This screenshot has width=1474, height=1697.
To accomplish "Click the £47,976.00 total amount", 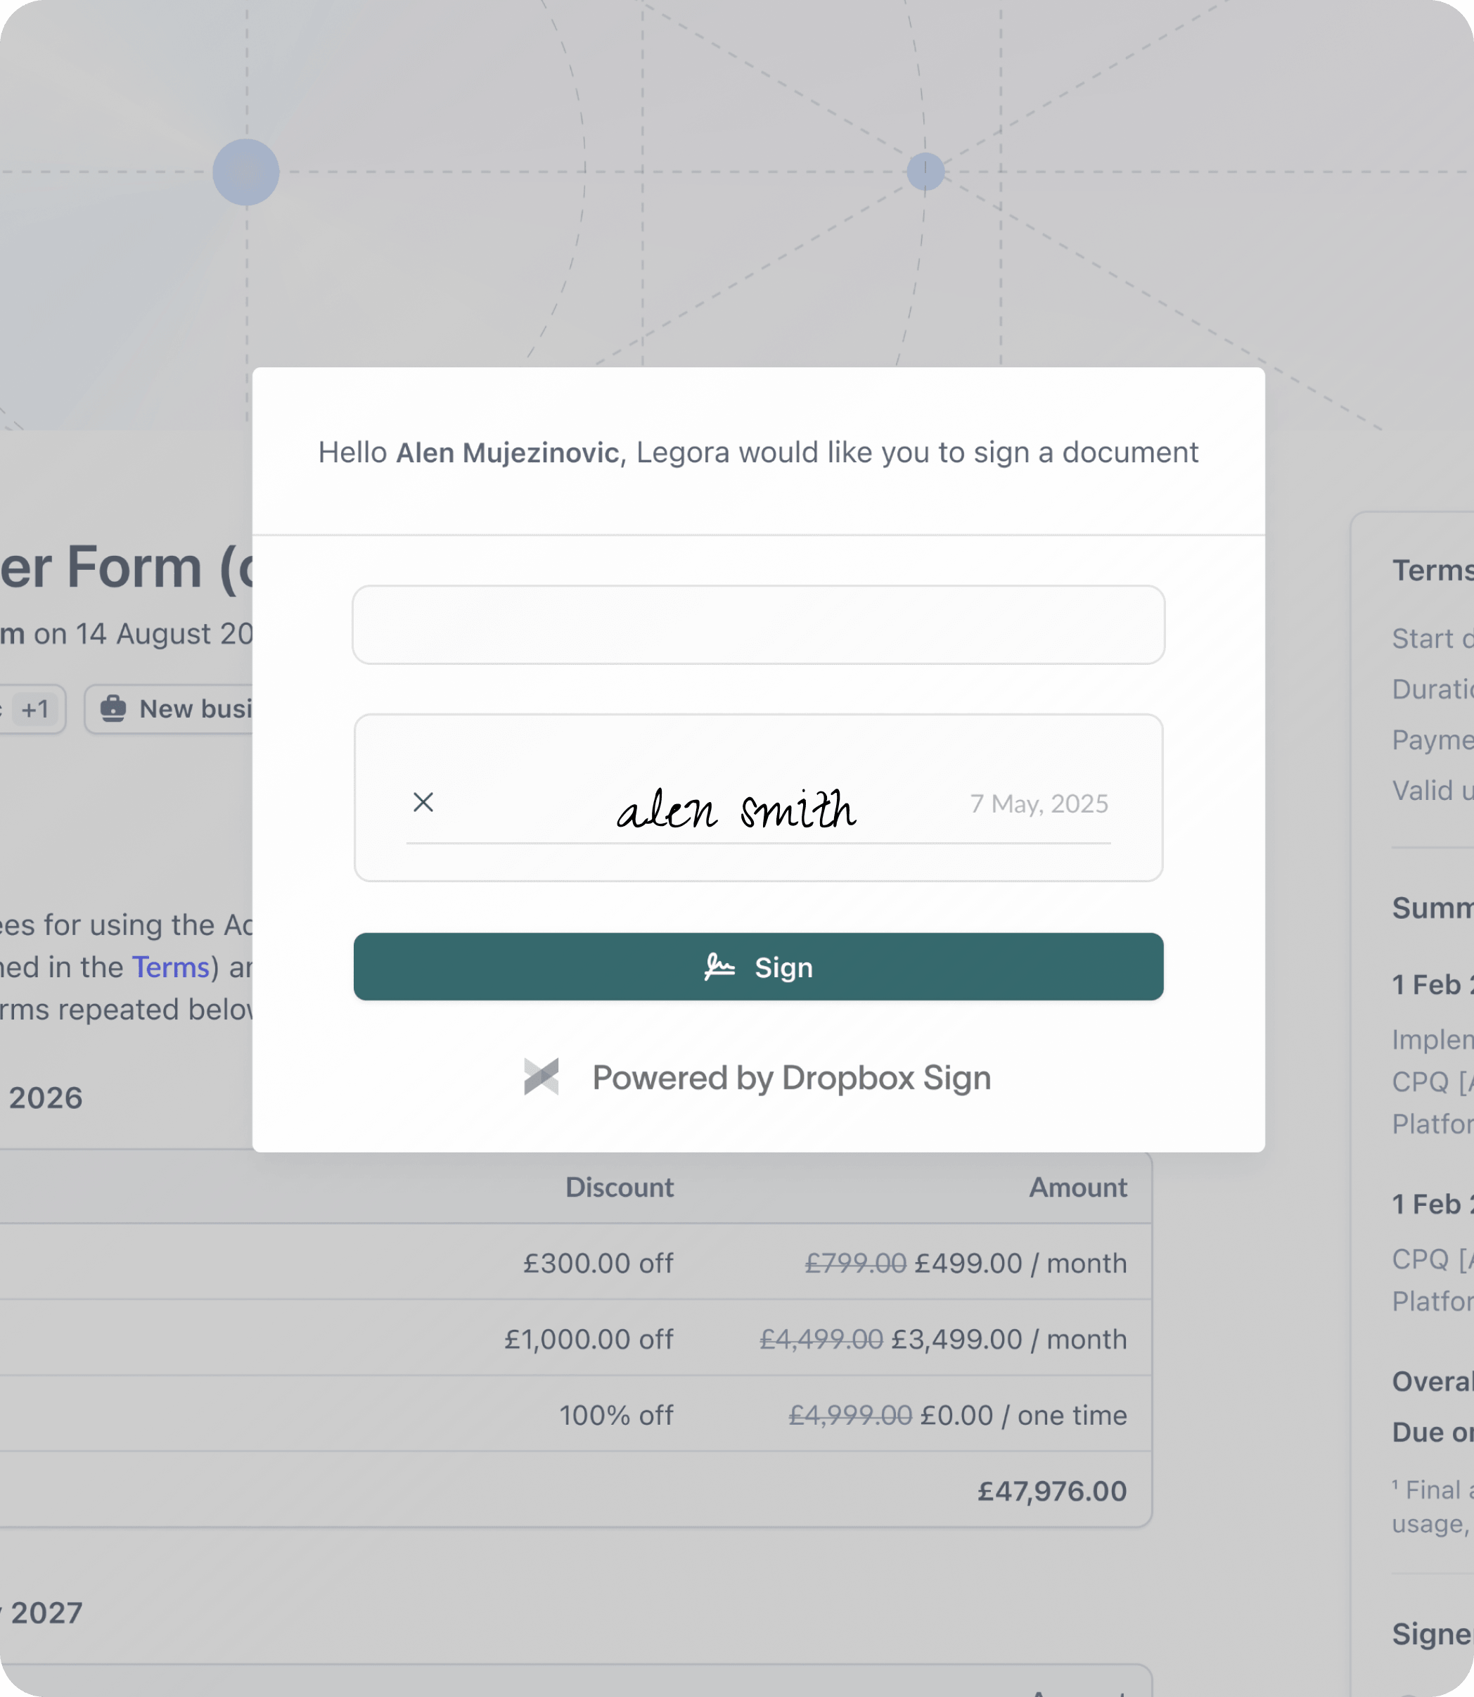I will (1051, 1490).
